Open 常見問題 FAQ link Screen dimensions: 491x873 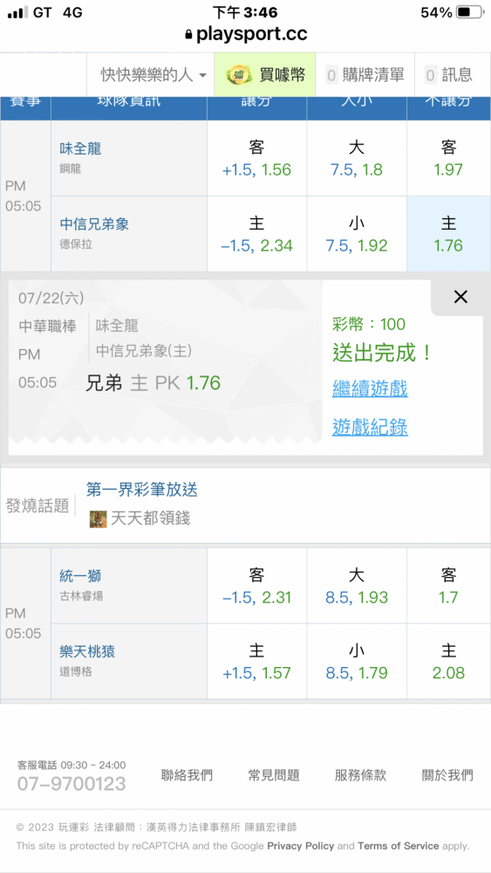274,775
